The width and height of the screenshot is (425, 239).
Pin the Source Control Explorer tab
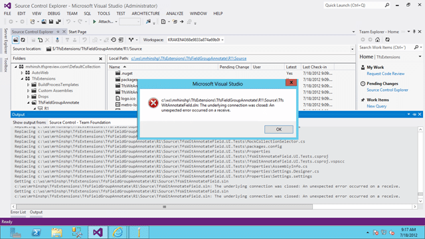pyautogui.click(x=58, y=32)
